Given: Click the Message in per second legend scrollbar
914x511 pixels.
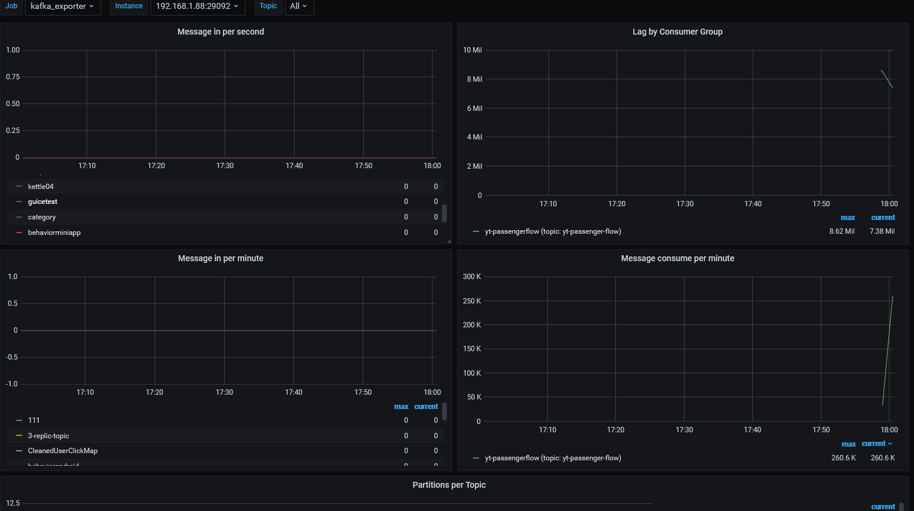Looking at the screenshot, I should 444,213.
